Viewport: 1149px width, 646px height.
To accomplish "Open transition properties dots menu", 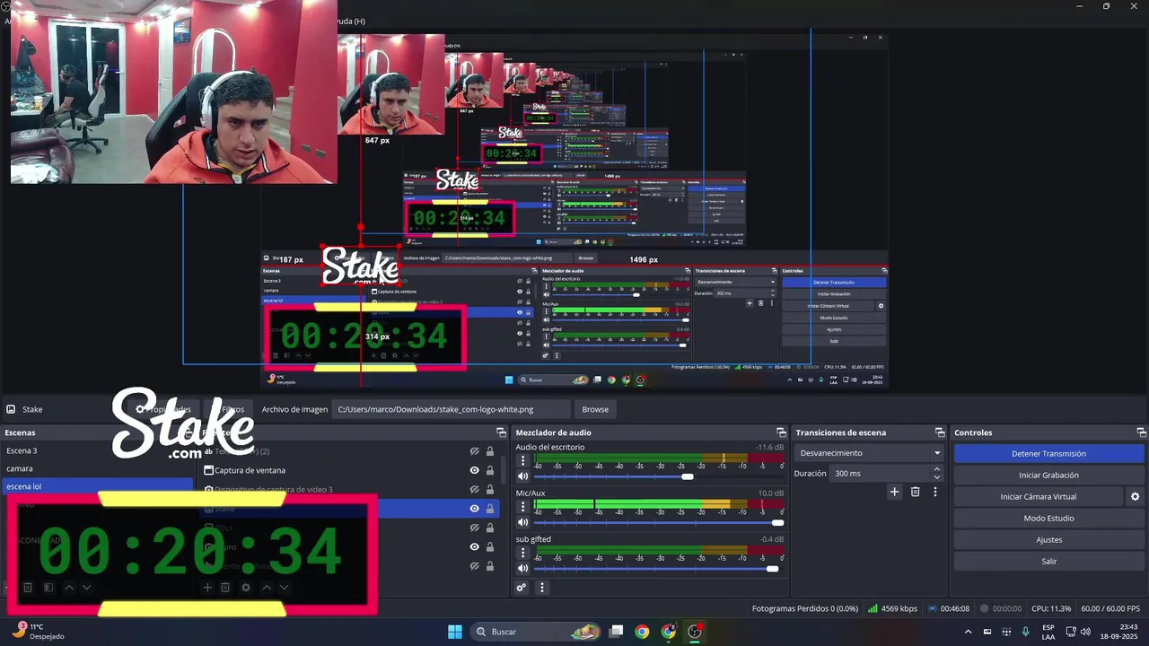I will tap(935, 492).
